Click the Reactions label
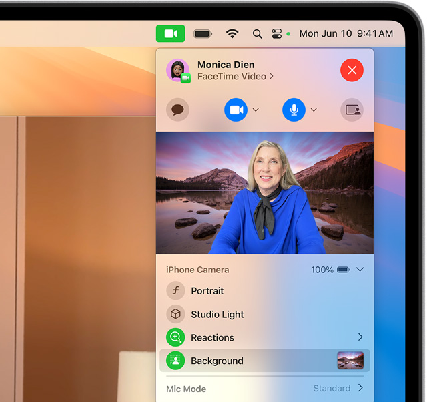427x402 pixels. point(212,337)
